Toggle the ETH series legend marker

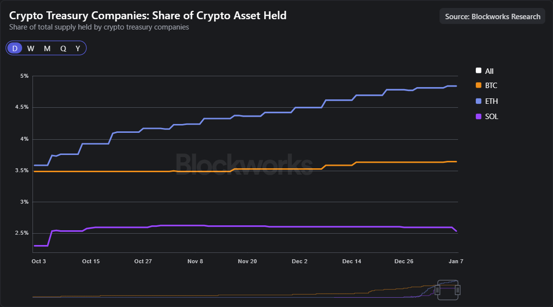click(479, 101)
